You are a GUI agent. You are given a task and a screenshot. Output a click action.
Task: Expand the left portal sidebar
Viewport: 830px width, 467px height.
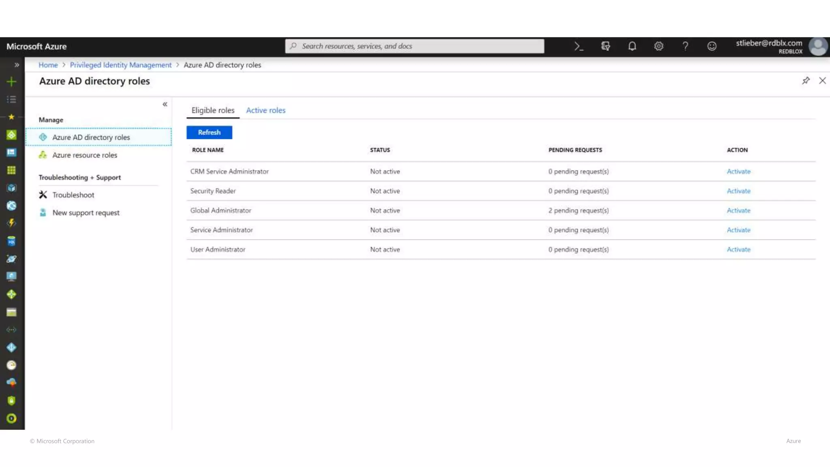coord(17,65)
